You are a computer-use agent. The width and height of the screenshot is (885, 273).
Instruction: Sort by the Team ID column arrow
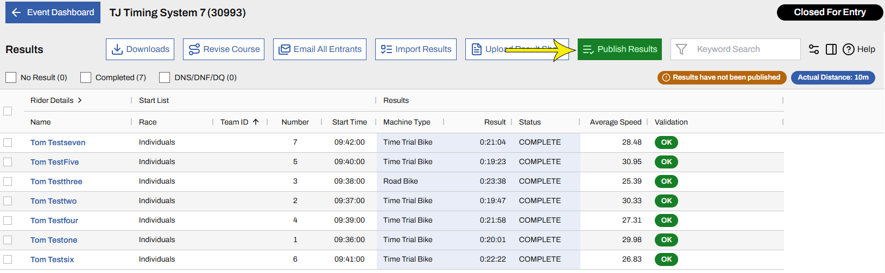[256, 122]
